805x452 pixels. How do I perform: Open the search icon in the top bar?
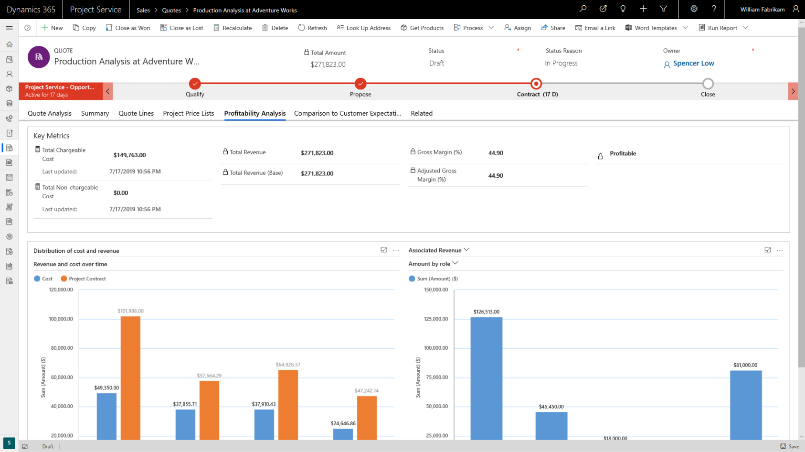pyautogui.click(x=583, y=9)
